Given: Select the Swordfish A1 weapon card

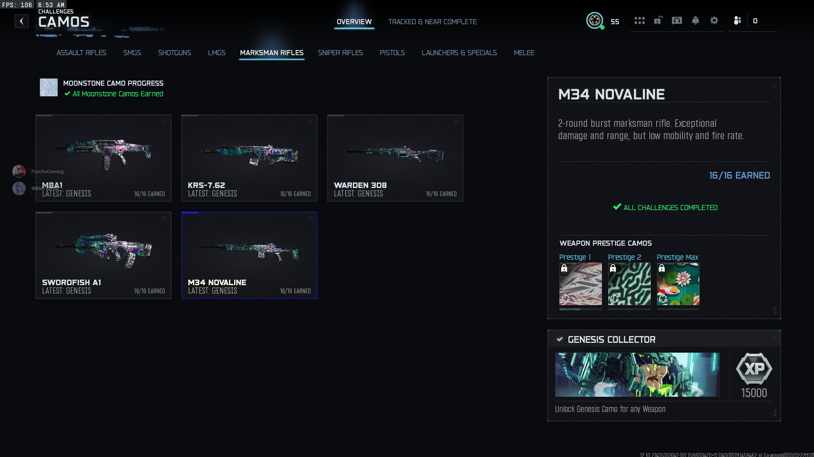Looking at the screenshot, I should (103, 255).
